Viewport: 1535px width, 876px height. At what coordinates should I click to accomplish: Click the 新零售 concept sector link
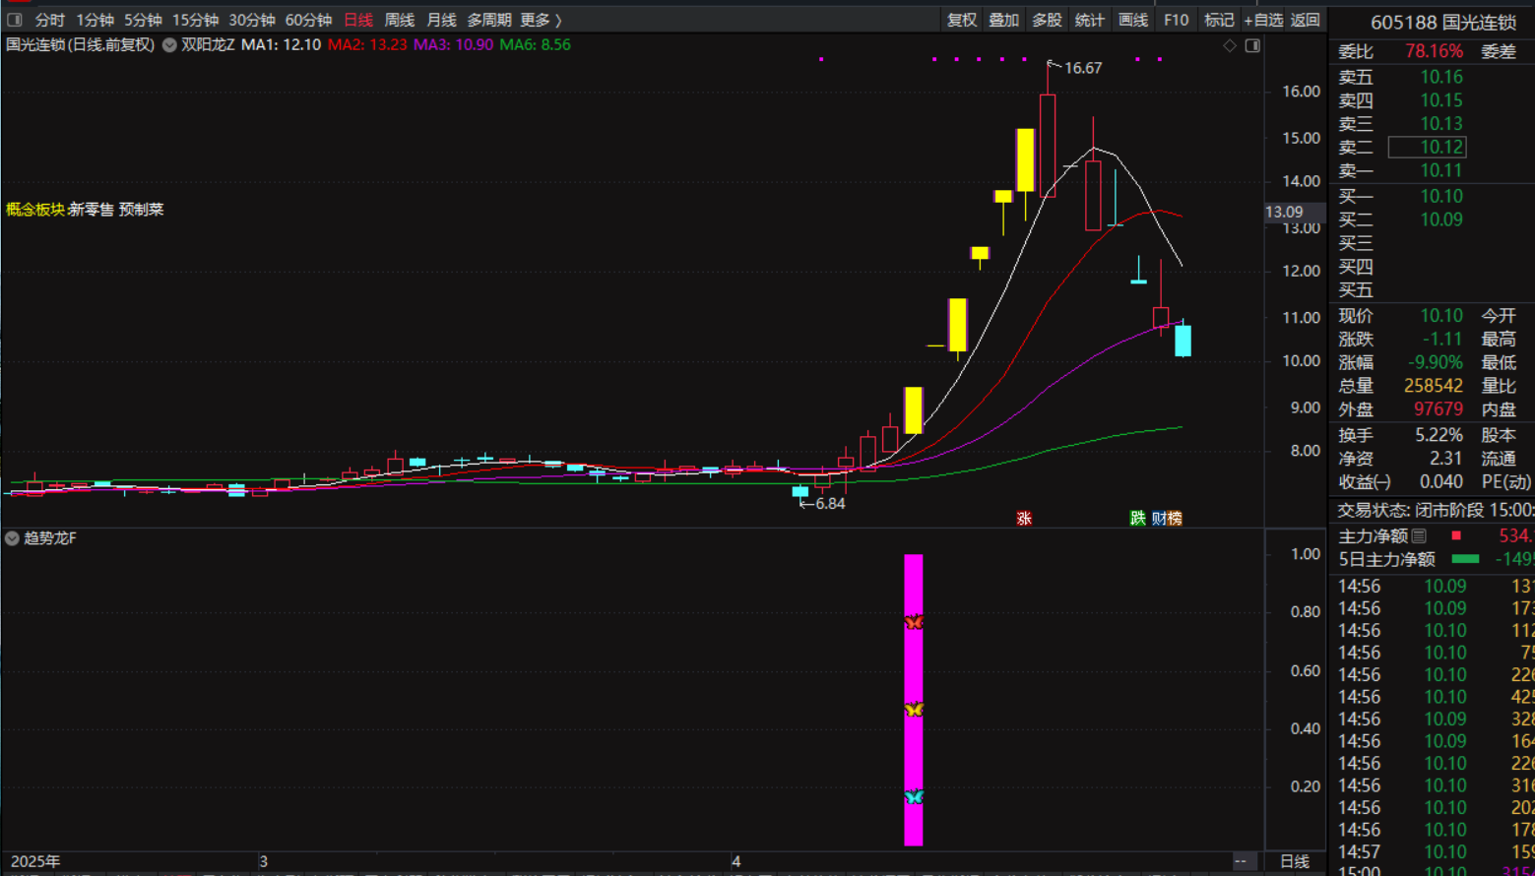point(92,209)
